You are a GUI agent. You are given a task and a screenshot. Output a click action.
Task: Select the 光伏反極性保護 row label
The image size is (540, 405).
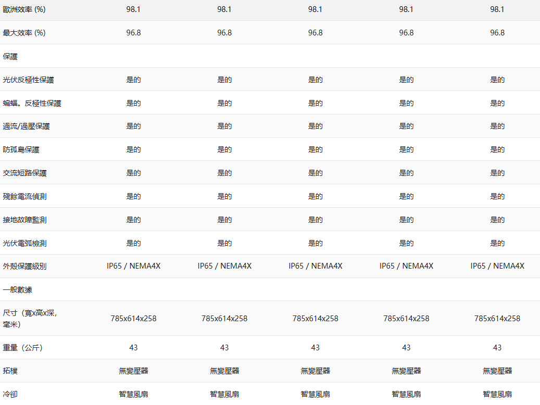click(x=28, y=80)
